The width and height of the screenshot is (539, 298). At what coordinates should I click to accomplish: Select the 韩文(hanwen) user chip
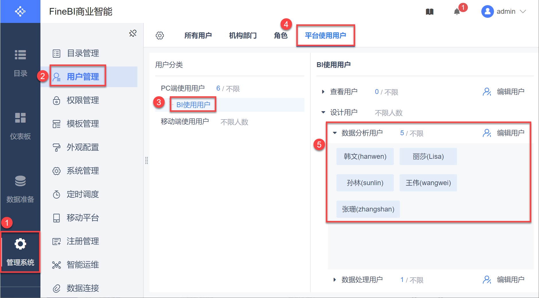click(365, 156)
